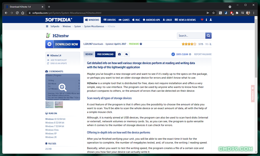Open the breadcrumb hamburger menu icon
The width and height of the screenshot is (260, 156).
click(47, 26)
